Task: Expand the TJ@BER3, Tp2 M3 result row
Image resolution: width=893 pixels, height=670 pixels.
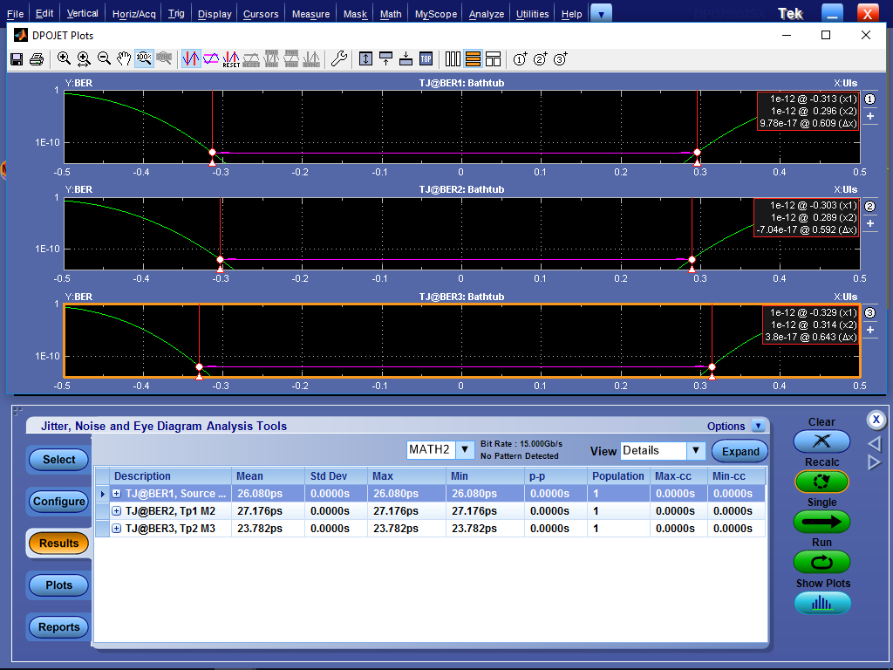Action: pyautogui.click(x=116, y=529)
